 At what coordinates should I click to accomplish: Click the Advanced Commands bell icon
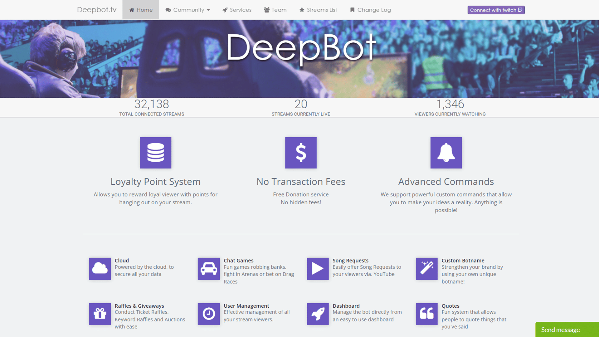tap(446, 153)
